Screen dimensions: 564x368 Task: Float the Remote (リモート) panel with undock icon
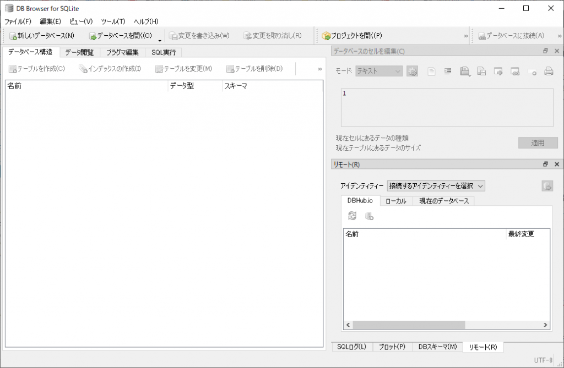pyautogui.click(x=546, y=164)
